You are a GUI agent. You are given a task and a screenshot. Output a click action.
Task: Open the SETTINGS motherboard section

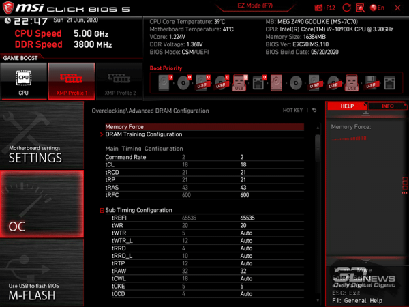pyautogui.click(x=41, y=154)
